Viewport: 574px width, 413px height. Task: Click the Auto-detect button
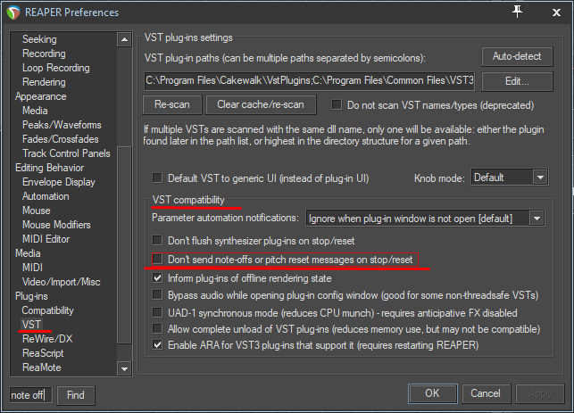click(x=517, y=56)
